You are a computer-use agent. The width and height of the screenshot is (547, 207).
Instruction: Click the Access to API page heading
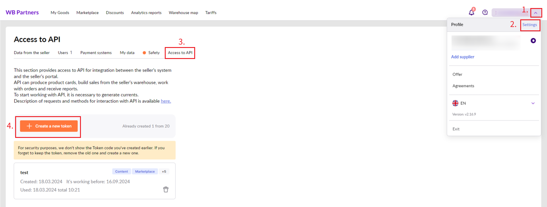[x=37, y=39]
